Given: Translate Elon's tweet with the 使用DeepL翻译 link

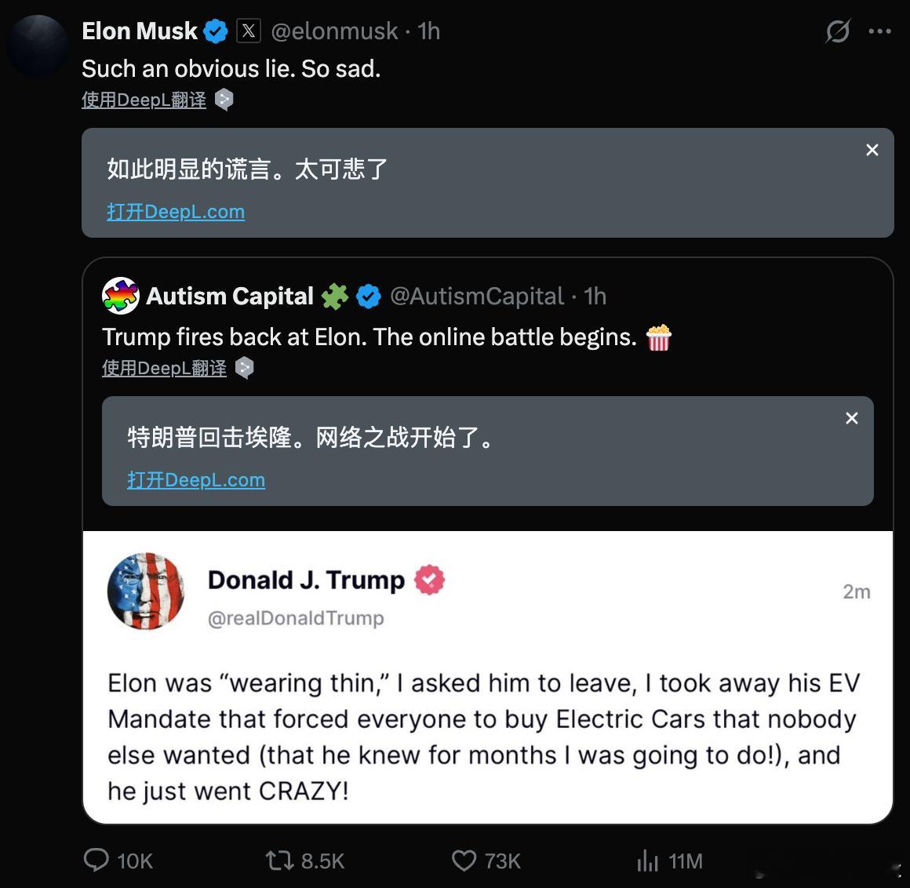Looking at the screenshot, I should [144, 100].
